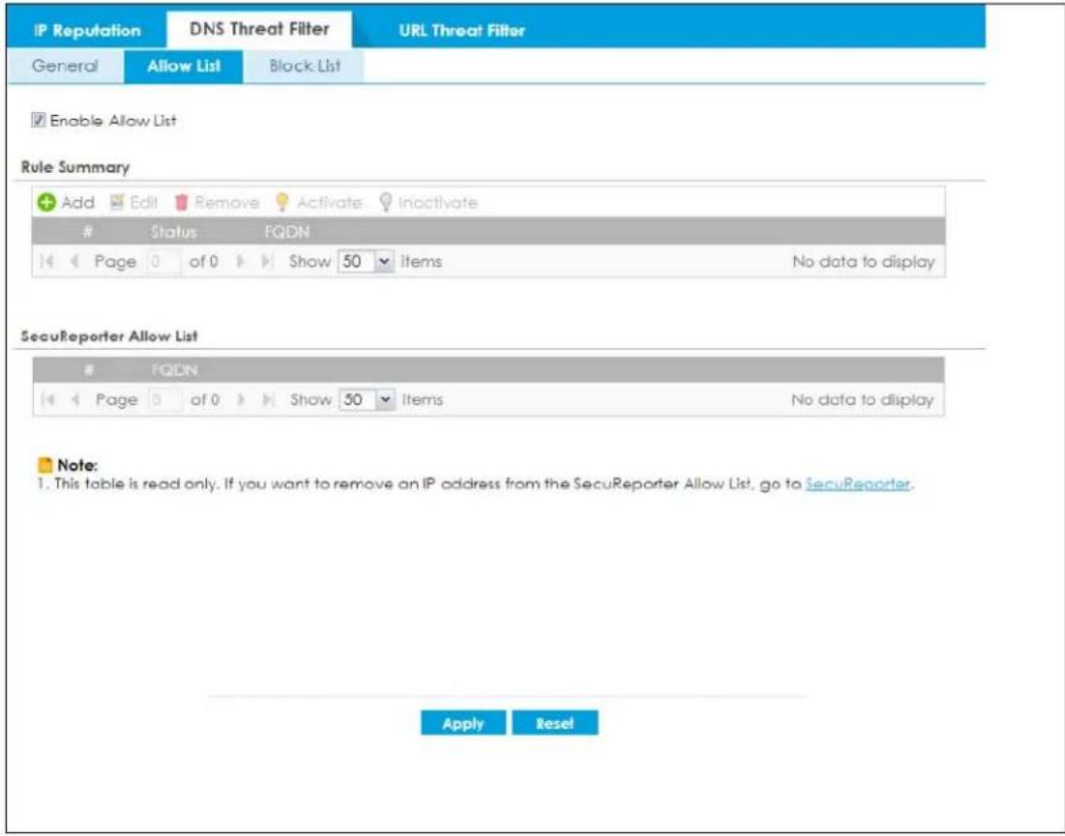Go to first page in SecuReporter Allow List

pyautogui.click(x=48, y=400)
